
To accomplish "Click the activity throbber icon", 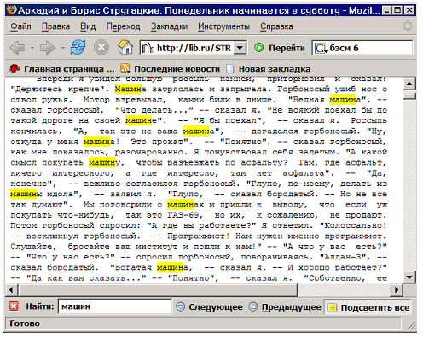I will point(408,26).
